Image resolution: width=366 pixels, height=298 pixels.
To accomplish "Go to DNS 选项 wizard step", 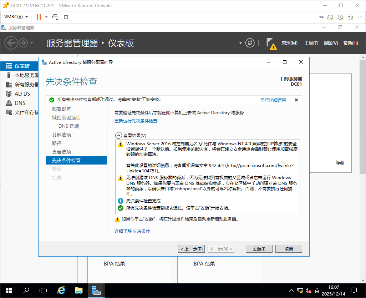I will click(68, 126).
